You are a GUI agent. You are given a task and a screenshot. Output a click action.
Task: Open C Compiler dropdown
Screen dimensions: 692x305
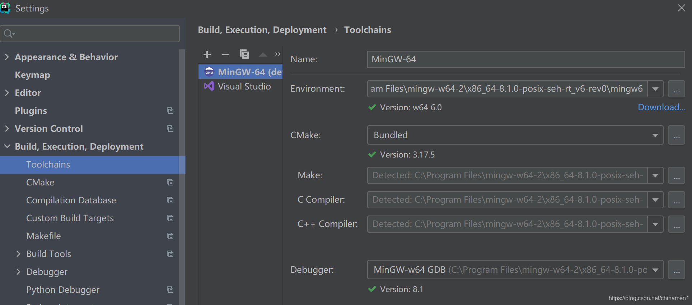(x=655, y=200)
